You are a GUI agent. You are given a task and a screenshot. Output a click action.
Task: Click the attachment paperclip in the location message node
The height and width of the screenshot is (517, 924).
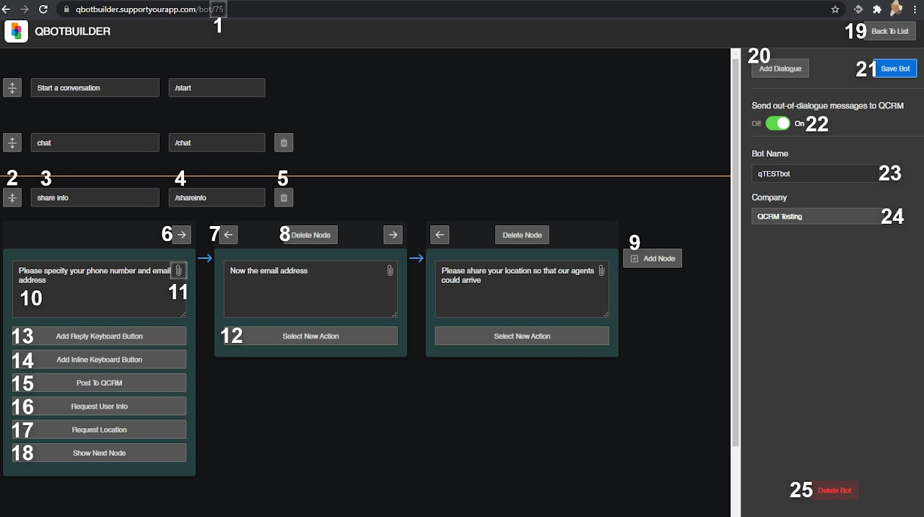pos(601,271)
